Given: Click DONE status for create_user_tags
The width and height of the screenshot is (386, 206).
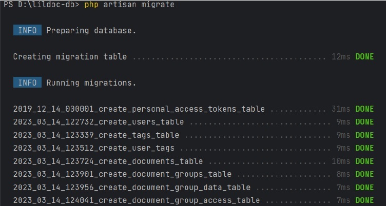Looking at the screenshot, I should pos(364,148).
